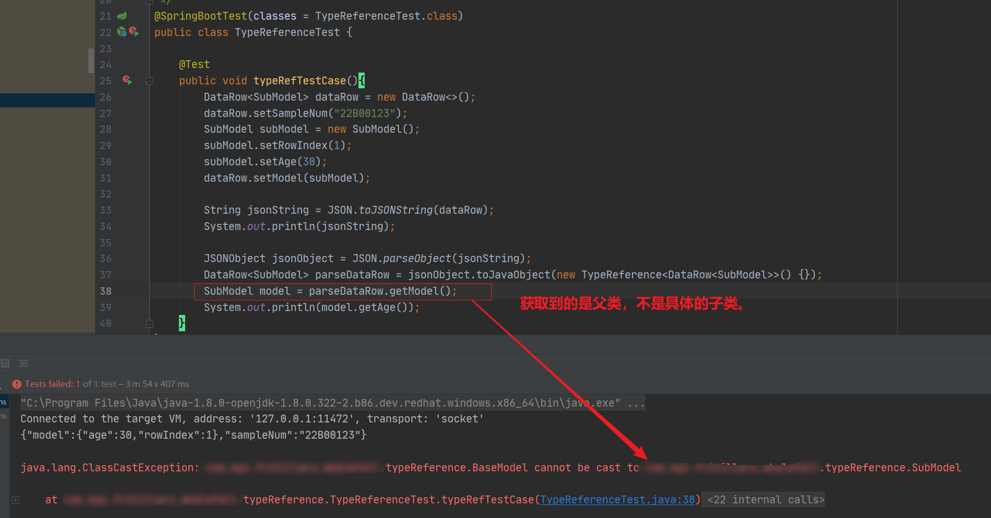Expand the stack trace with the plus box
The height and width of the screenshot is (518, 991).
pos(16,500)
